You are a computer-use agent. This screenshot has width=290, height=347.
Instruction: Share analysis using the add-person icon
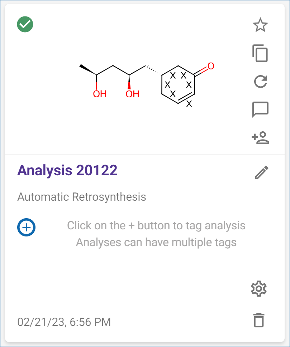[x=260, y=137]
